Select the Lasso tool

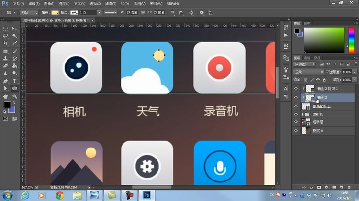(x=5, y=36)
